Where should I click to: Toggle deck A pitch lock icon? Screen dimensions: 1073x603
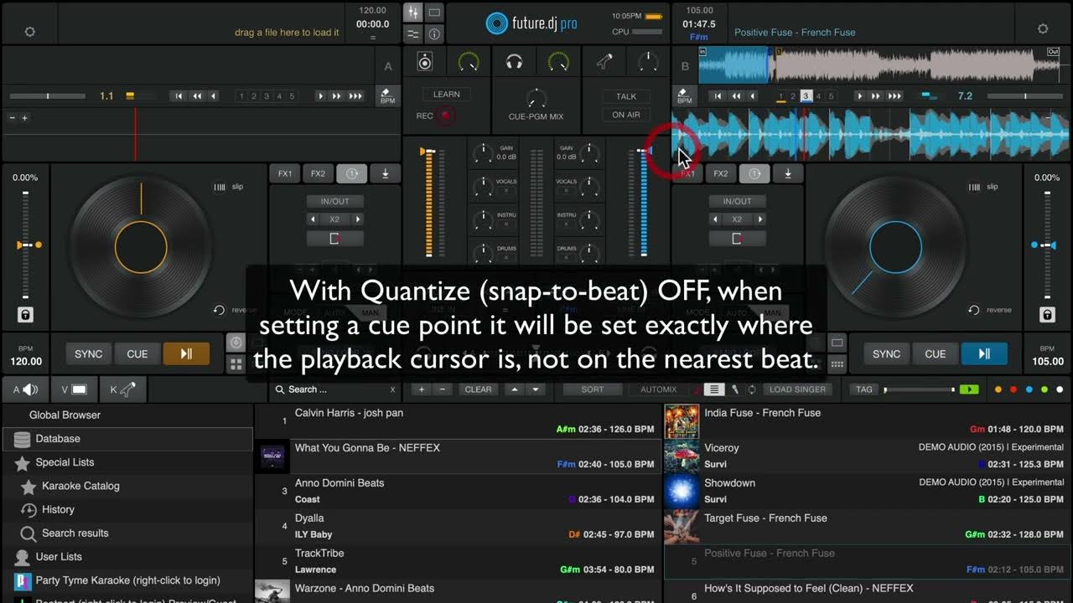(25, 315)
